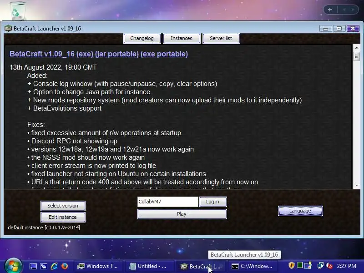364x273 pixels.
Task: Click the Switch between windows quick launch icon
Action: coord(44,266)
